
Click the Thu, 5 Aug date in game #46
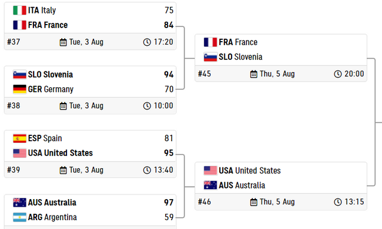pos(277,202)
